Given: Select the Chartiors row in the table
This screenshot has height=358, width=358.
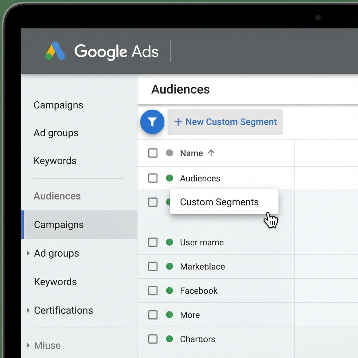Looking at the screenshot, I should tap(197, 339).
